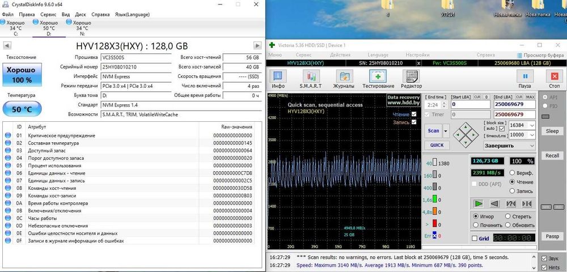The height and width of the screenshot is (272, 567).
Task: Toggle Чтение graph checkbox in Victoria chart
Action: click(x=414, y=114)
